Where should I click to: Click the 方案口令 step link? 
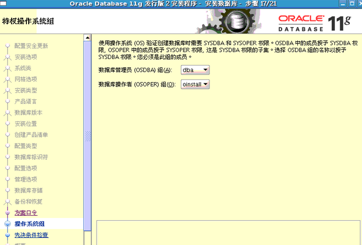pos(26,213)
